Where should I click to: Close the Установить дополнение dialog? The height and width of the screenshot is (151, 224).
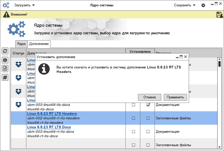(x=185, y=57)
